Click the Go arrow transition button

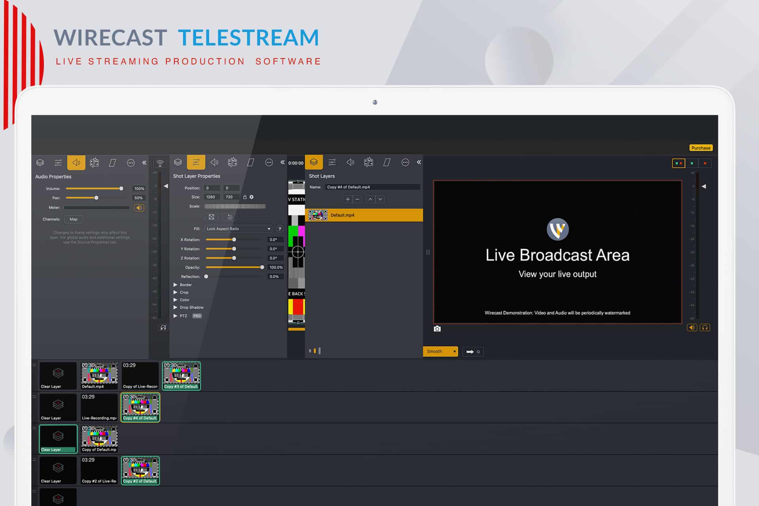[473, 351]
